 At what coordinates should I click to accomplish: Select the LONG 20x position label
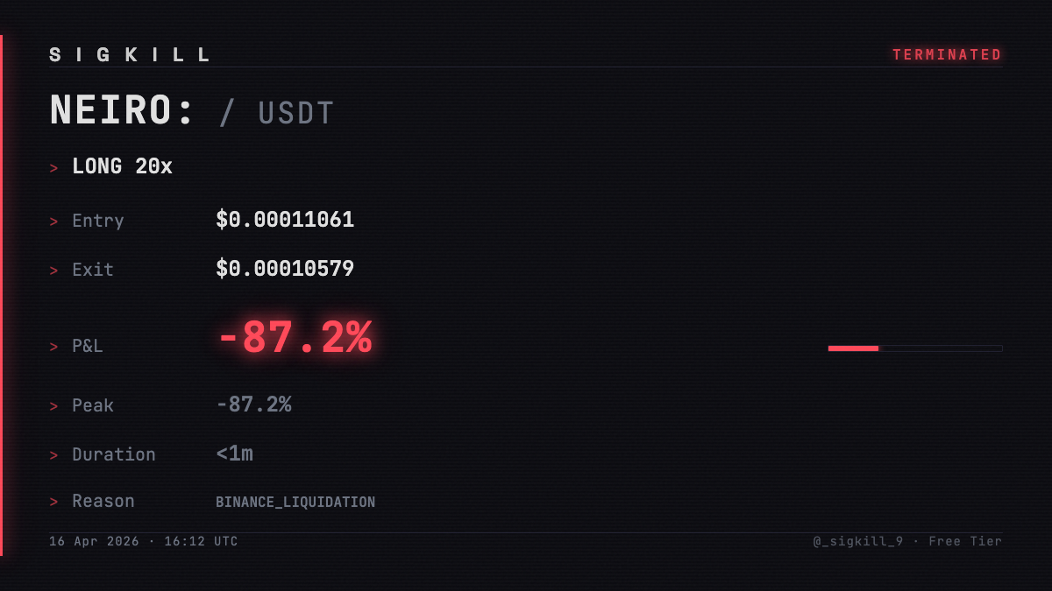[x=123, y=166]
